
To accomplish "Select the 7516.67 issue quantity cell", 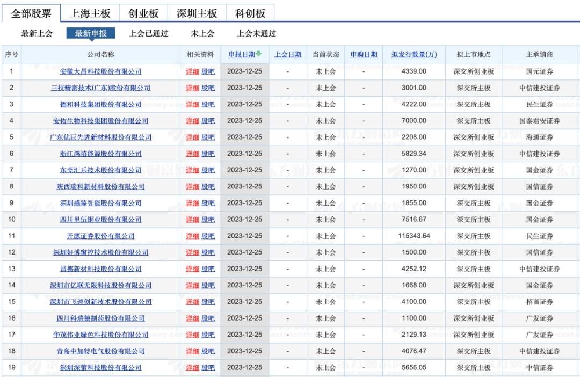I will coord(414,220).
